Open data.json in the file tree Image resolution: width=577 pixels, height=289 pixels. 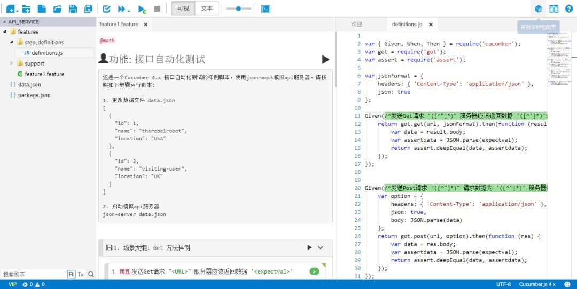pyautogui.click(x=29, y=85)
